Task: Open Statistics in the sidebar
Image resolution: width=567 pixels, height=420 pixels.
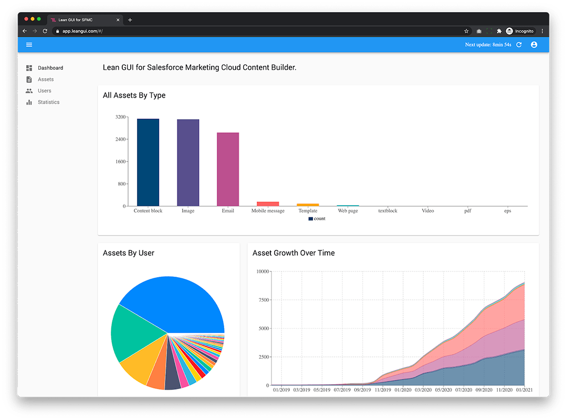Action: coord(48,102)
